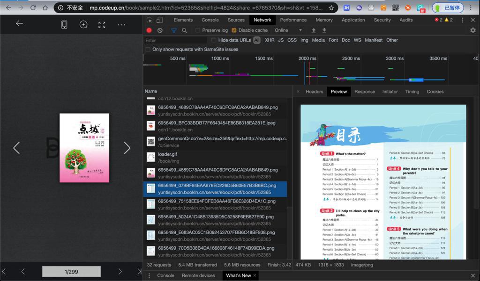Open the error count indicator

(438, 20)
